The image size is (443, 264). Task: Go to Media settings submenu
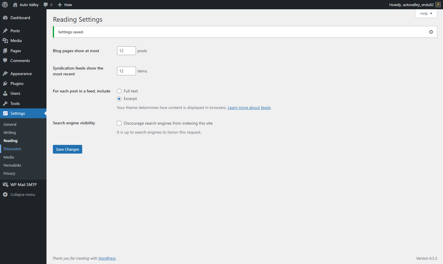click(9, 157)
